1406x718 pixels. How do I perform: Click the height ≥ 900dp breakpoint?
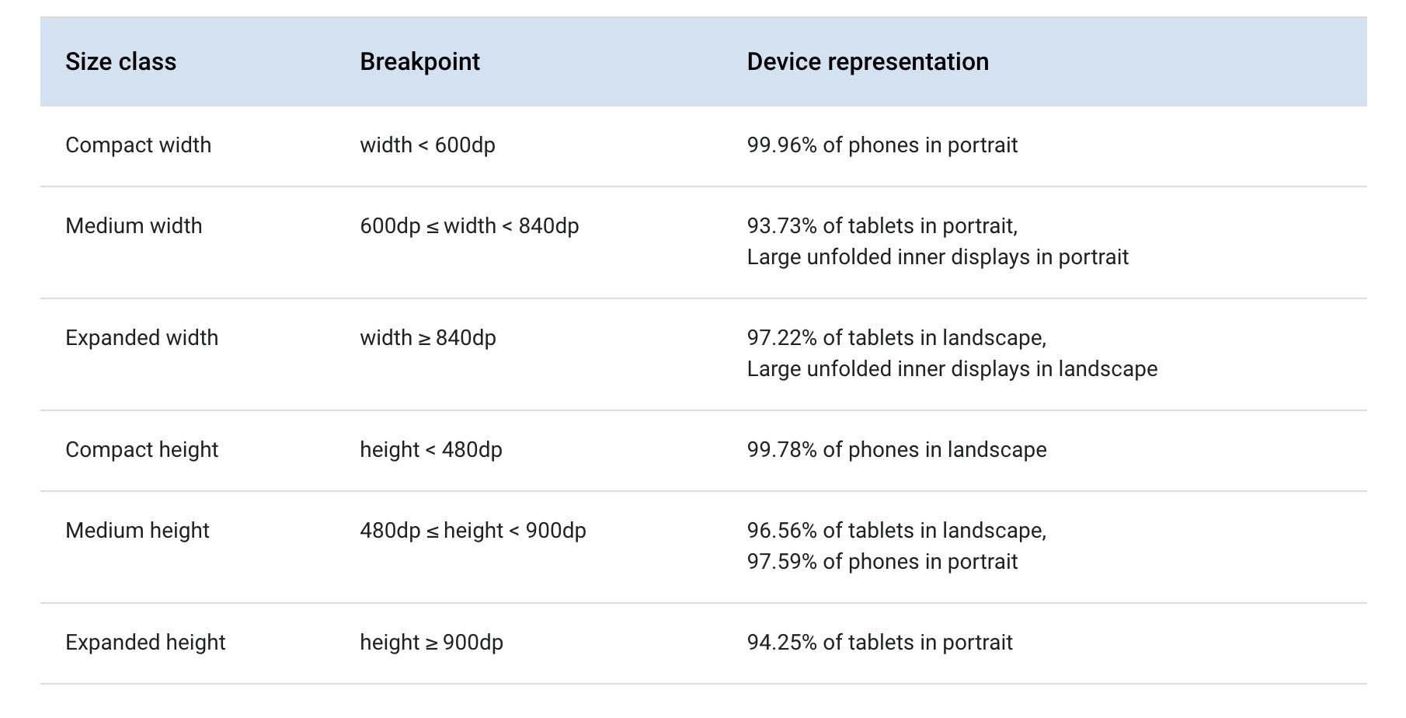[431, 643]
